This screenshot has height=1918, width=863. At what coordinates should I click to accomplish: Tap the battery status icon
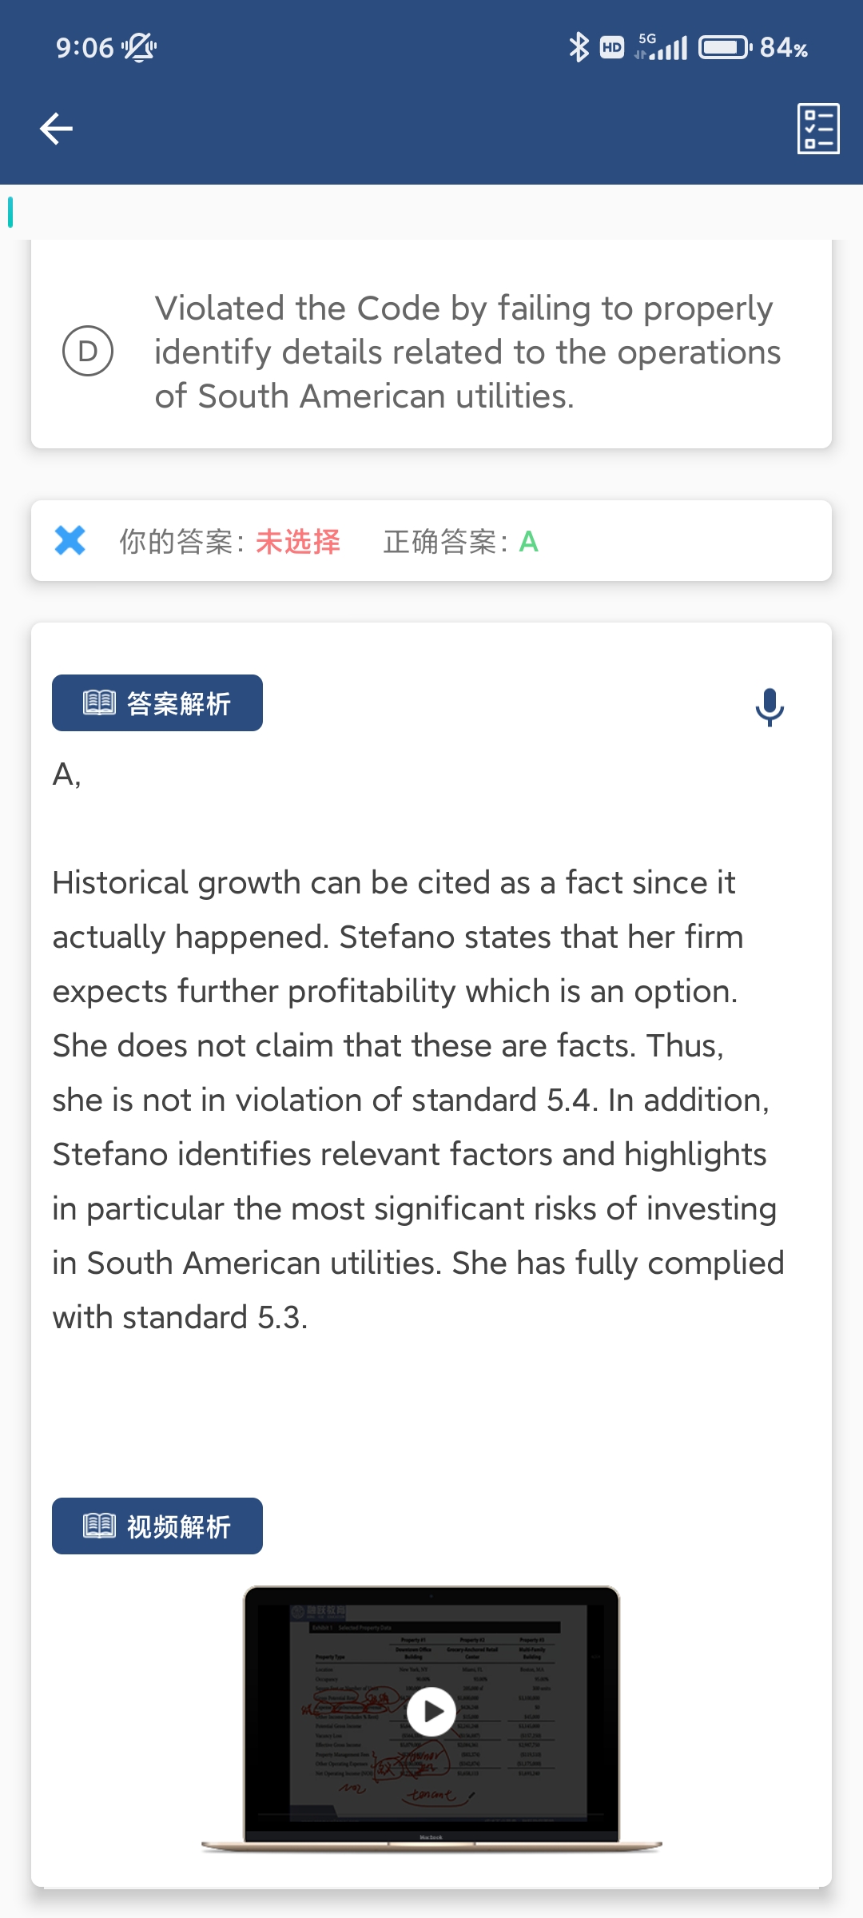tap(725, 48)
